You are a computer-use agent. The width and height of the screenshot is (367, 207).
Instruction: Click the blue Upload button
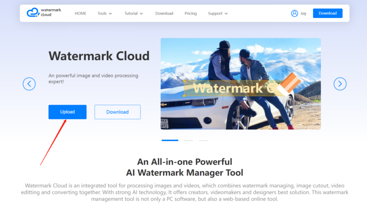click(67, 112)
